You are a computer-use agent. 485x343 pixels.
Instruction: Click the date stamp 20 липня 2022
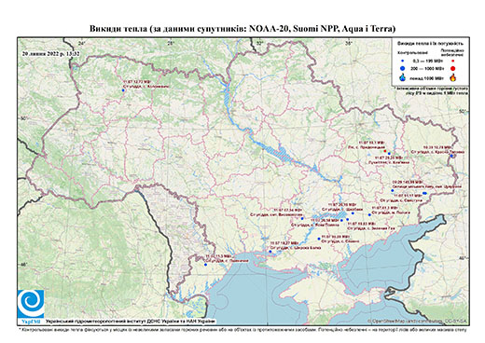pos(51,53)
